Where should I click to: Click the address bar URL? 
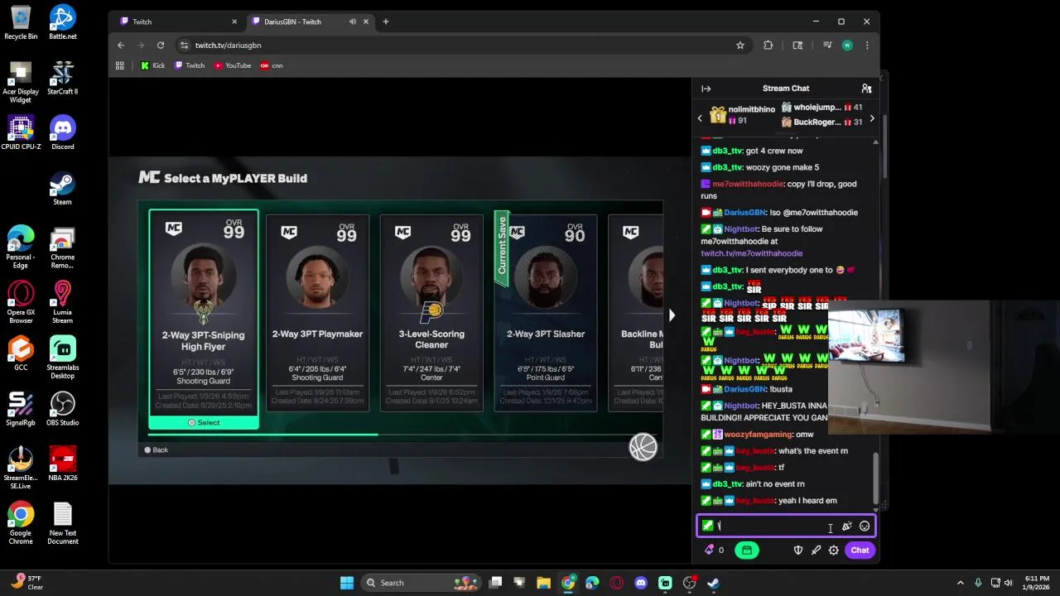tap(228, 46)
